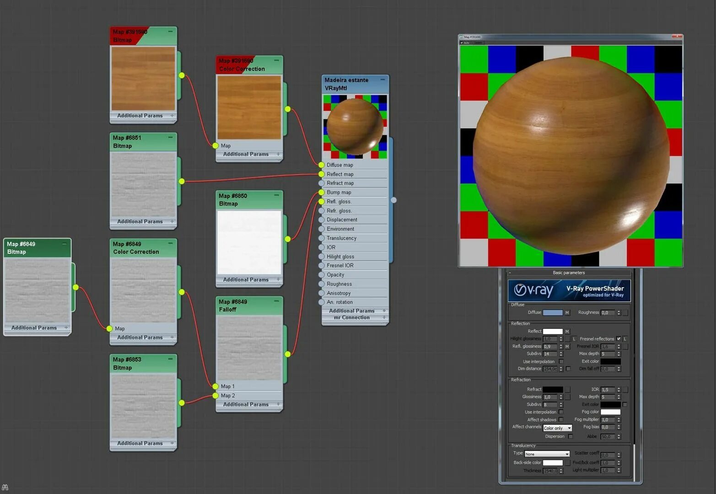The width and height of the screenshot is (716, 494).
Task: Toggle the Refraction Exit color checkbox
Action: (625, 405)
